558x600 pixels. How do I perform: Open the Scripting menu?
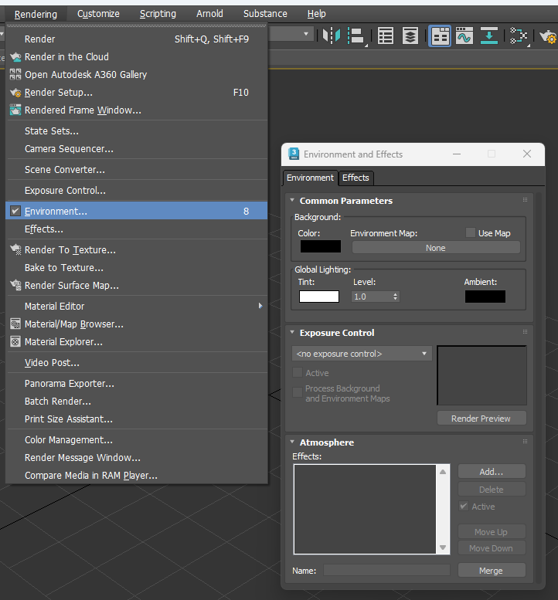pyautogui.click(x=158, y=14)
